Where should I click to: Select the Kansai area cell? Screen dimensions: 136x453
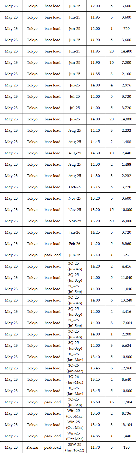[32, 447]
